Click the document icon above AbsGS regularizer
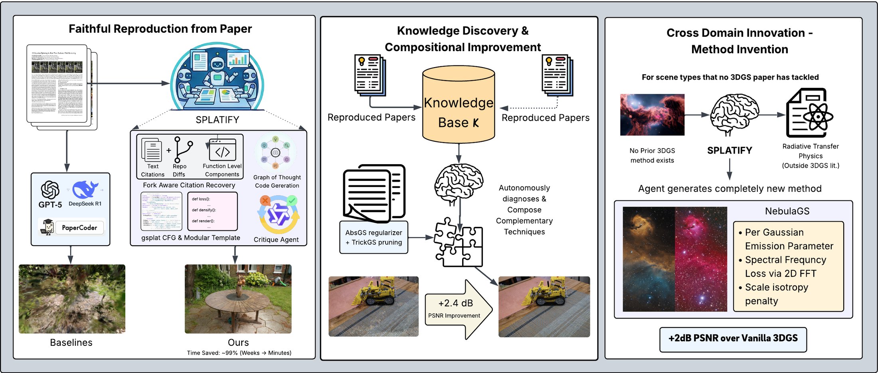This screenshot has height=373, width=878. tap(374, 193)
